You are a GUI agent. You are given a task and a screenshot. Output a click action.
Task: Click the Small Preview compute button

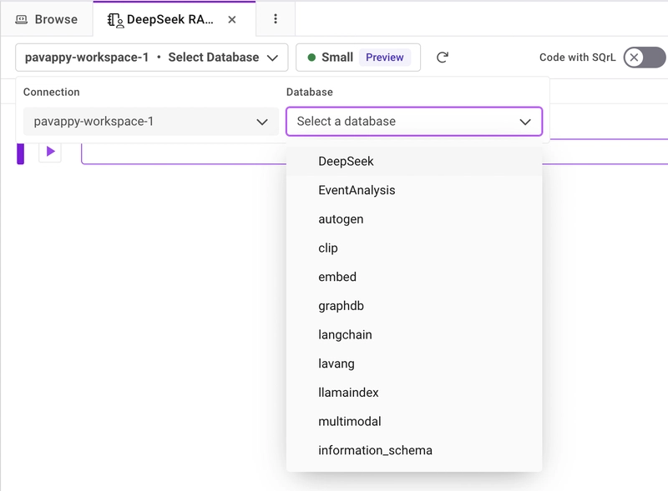tap(358, 58)
